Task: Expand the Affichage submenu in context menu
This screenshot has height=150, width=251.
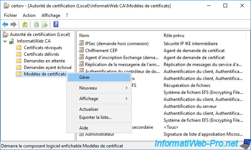Action: pyautogui.click(x=98, y=99)
